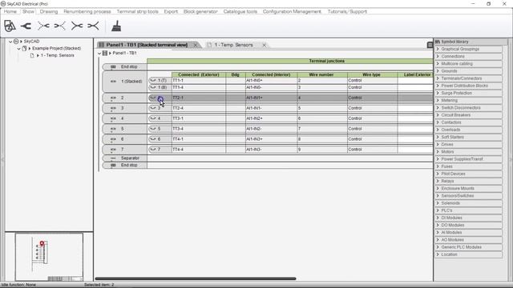Switch to the 1 - Temp. Sensors tab
This screenshot has height=288, width=513.
(x=233, y=45)
